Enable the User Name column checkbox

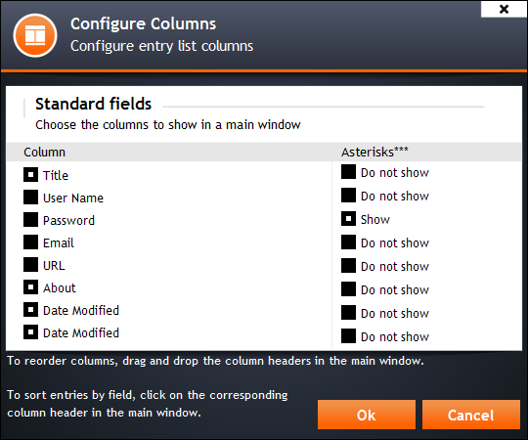coord(30,198)
